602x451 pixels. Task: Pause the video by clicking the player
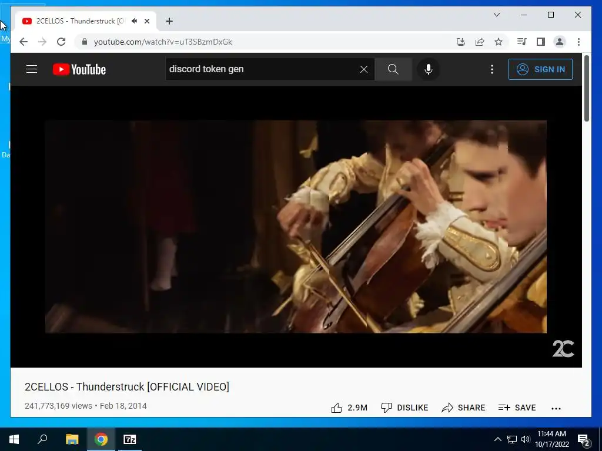point(296,226)
